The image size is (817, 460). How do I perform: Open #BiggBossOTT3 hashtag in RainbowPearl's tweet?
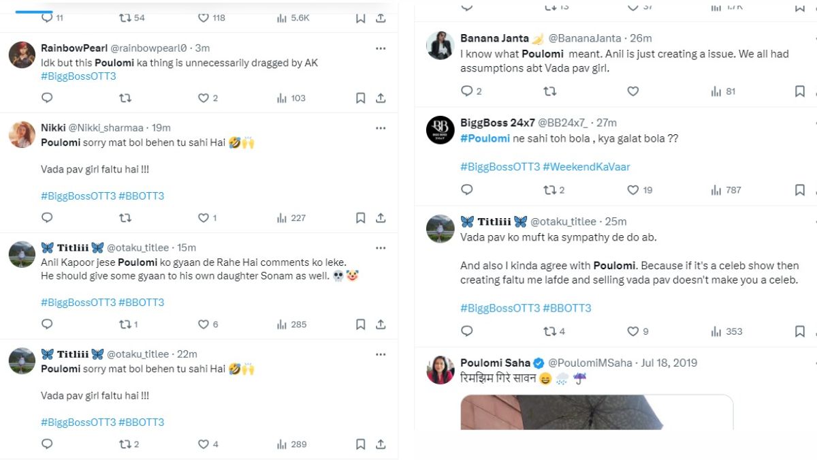click(78, 76)
